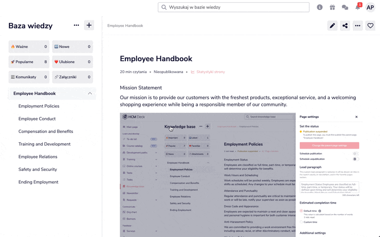Open the info icon in header
The width and height of the screenshot is (380, 237).
[x=320, y=8]
